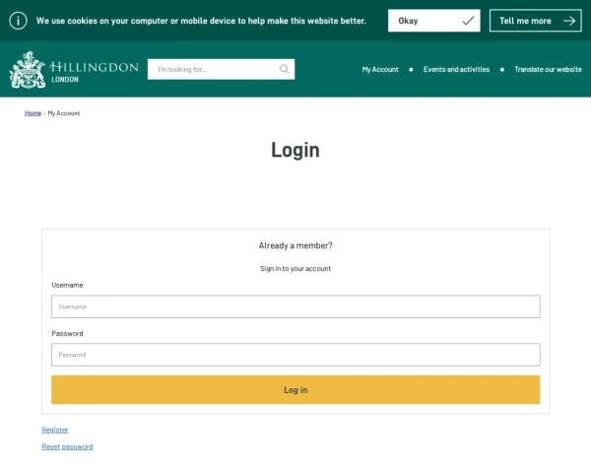Click the My Account breadcrumb text
The height and width of the screenshot is (473, 591).
coord(64,113)
